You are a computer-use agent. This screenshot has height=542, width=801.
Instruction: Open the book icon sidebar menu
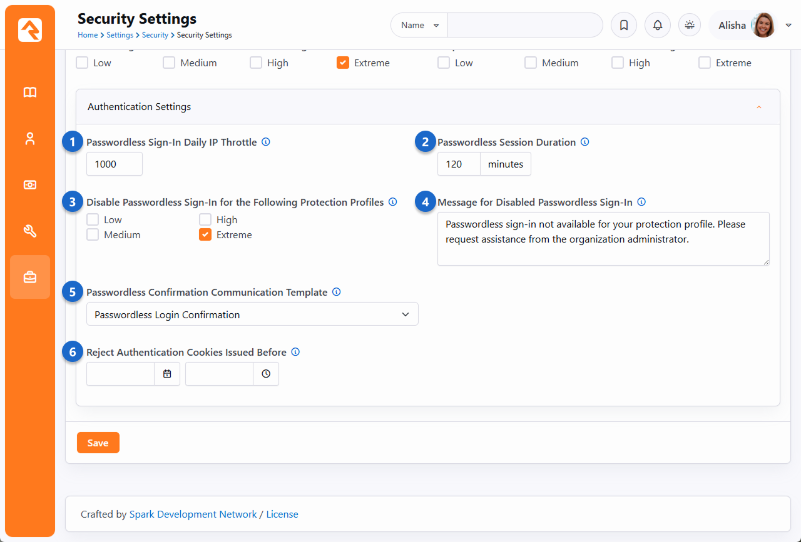pyautogui.click(x=30, y=93)
